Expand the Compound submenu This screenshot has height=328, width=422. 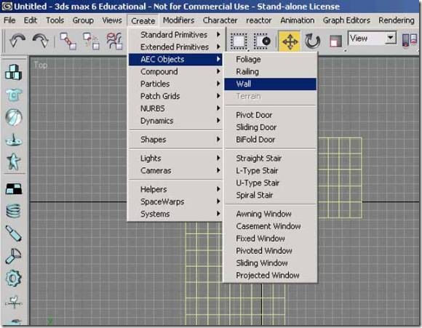(175, 71)
